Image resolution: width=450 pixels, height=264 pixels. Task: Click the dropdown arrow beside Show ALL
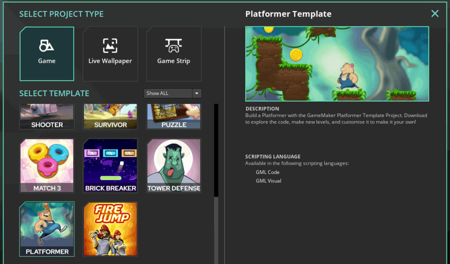click(197, 93)
